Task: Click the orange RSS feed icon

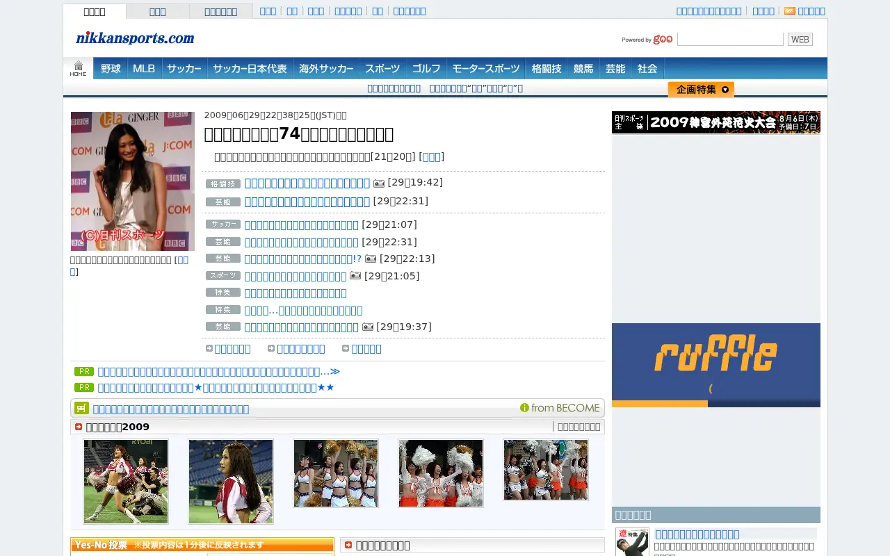Action: point(789,11)
